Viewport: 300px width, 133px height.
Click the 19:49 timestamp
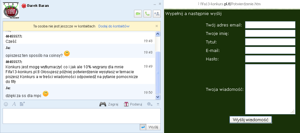click(148, 66)
